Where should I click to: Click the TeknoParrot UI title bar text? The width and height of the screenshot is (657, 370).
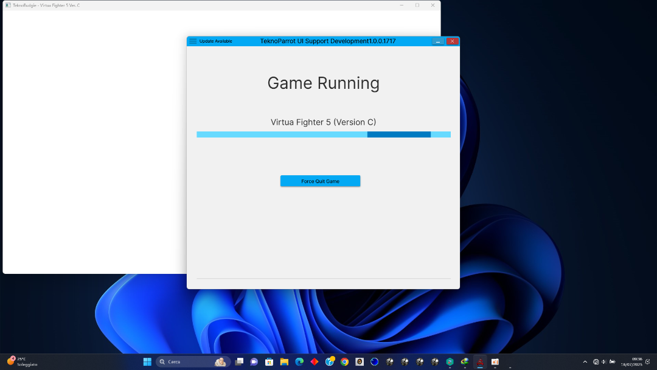[328, 41]
